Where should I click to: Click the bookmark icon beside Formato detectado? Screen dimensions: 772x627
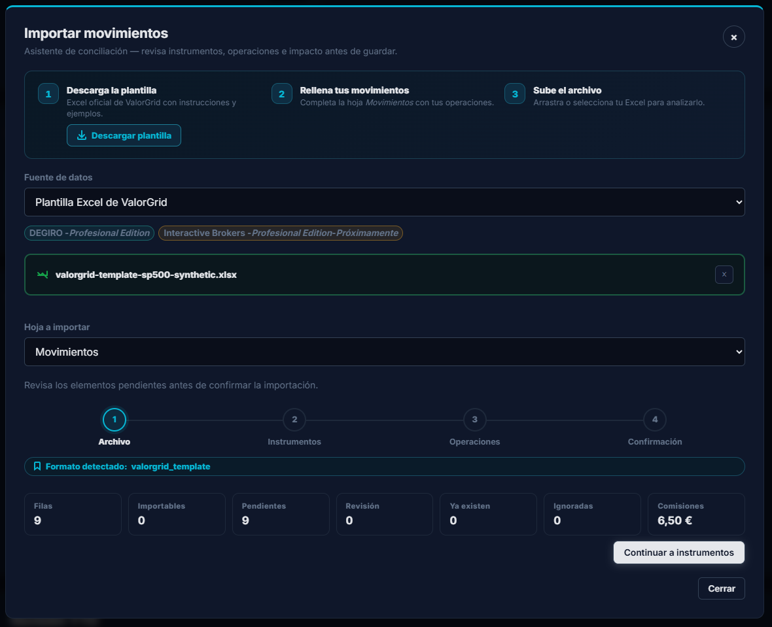pos(37,467)
